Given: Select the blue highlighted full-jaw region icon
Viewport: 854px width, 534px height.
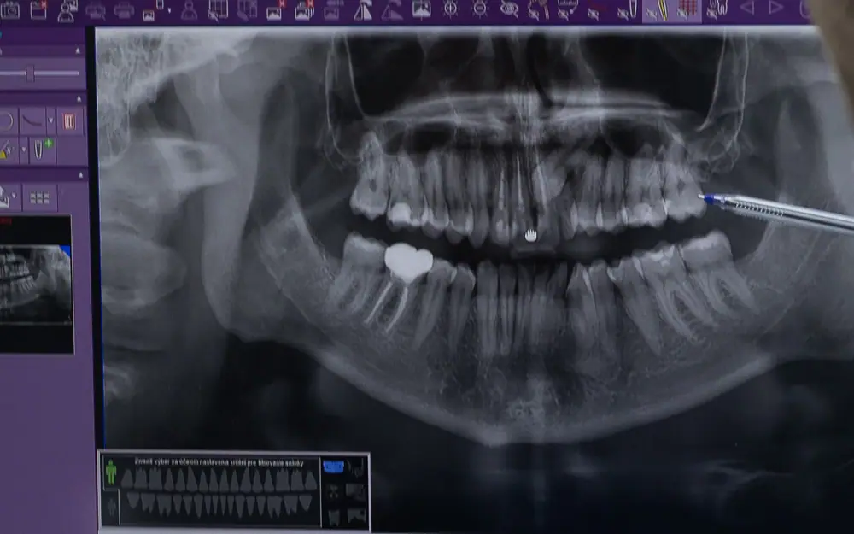Looking at the screenshot, I should pyautogui.click(x=333, y=467).
